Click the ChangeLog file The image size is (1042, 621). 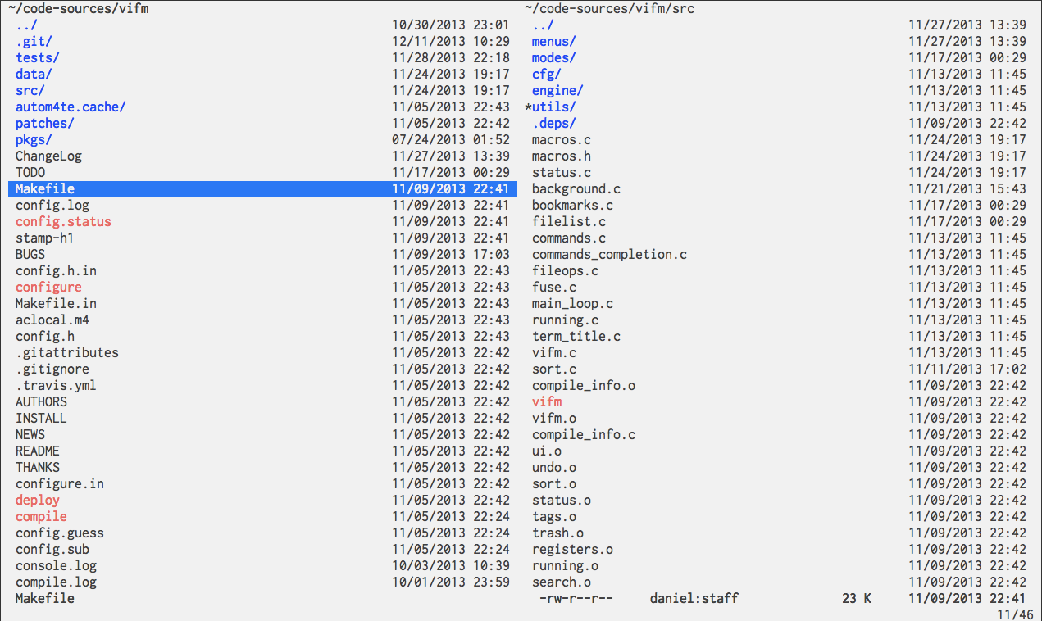tap(48, 156)
